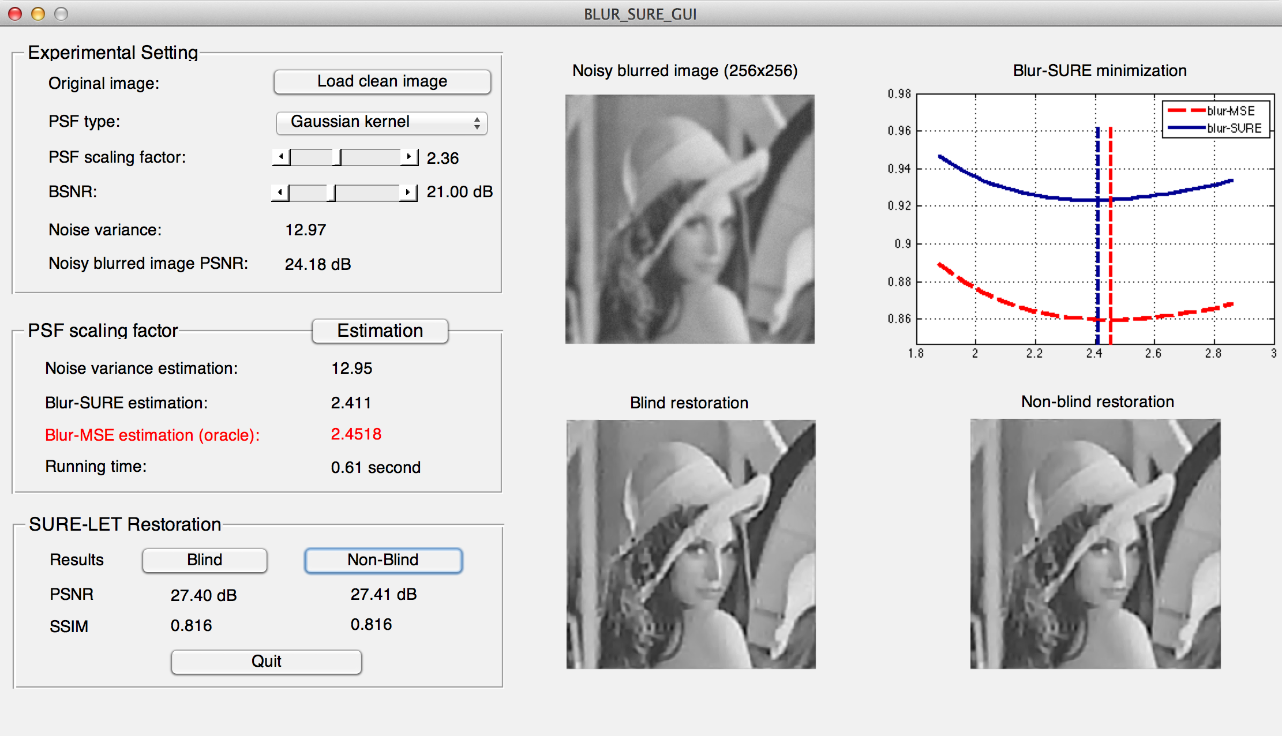1282x736 pixels.
Task: Click the red close window button
Action: pos(15,14)
